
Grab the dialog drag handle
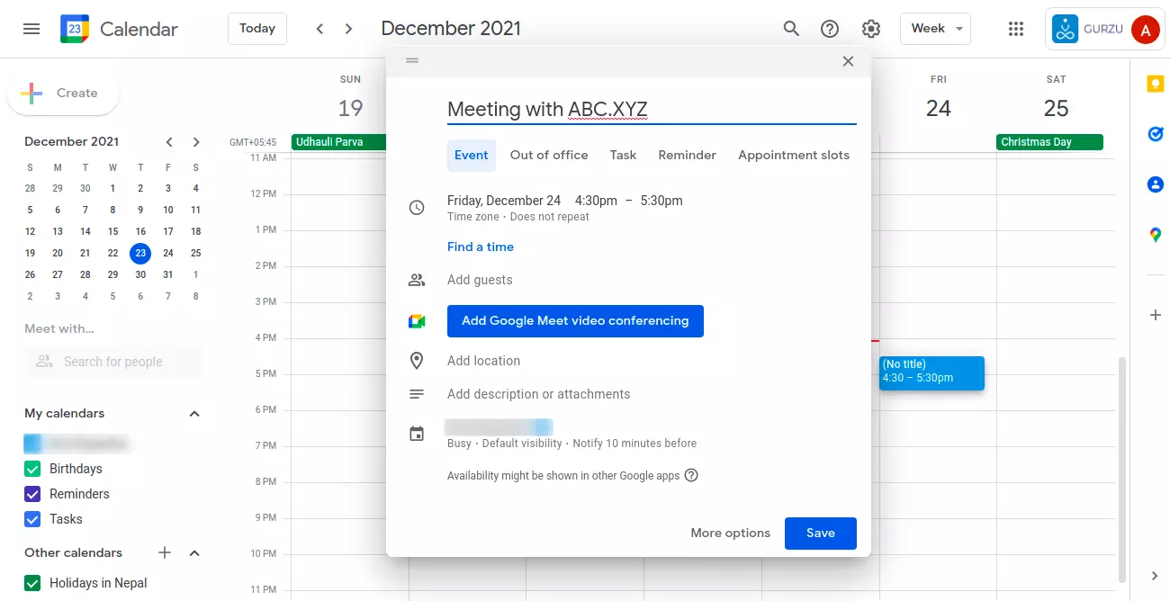(412, 60)
